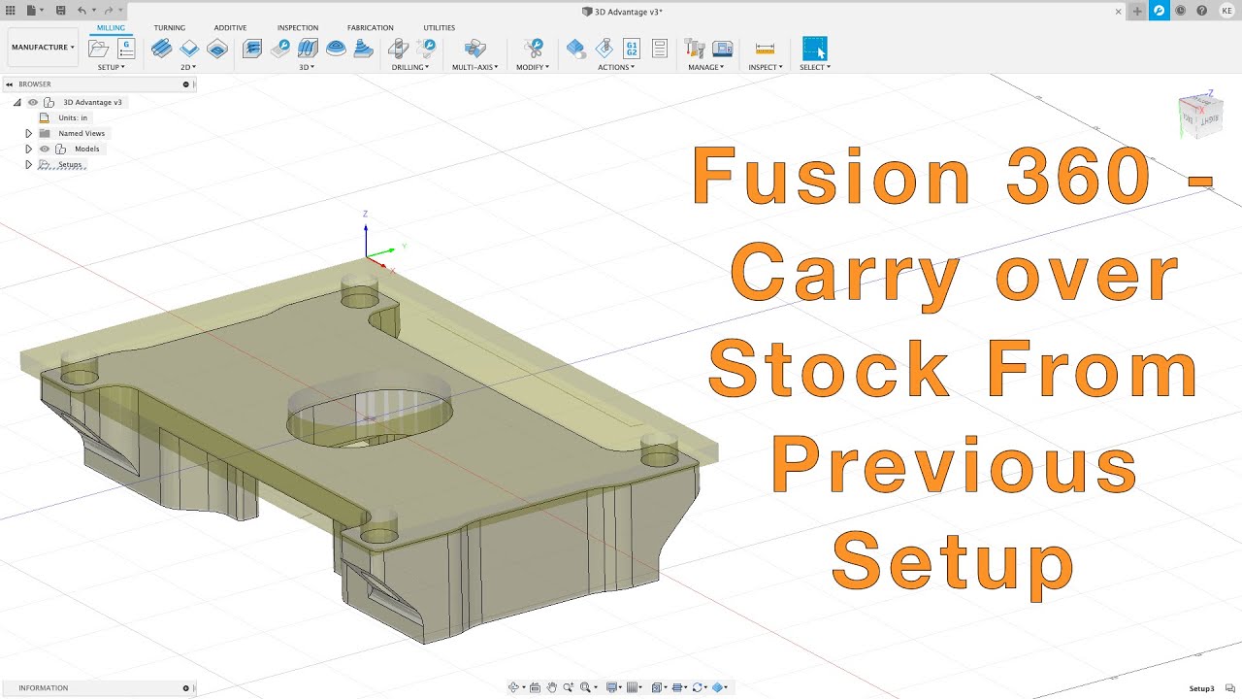Viewport: 1242px width, 699px height.
Task: Select the Multi-Axis Swarf tool
Action: pyautogui.click(x=474, y=48)
